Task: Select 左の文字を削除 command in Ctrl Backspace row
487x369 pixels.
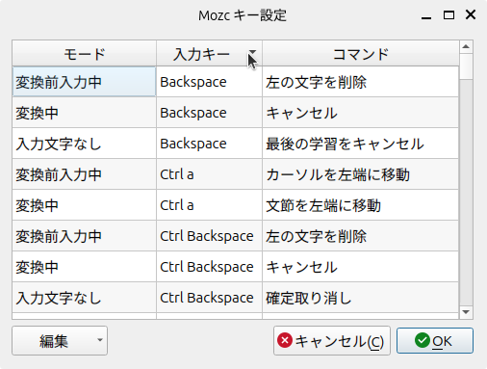Action: [x=361, y=236]
